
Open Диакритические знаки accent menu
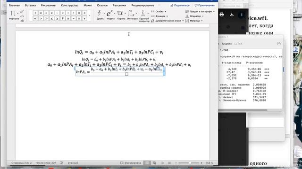point(167,21)
